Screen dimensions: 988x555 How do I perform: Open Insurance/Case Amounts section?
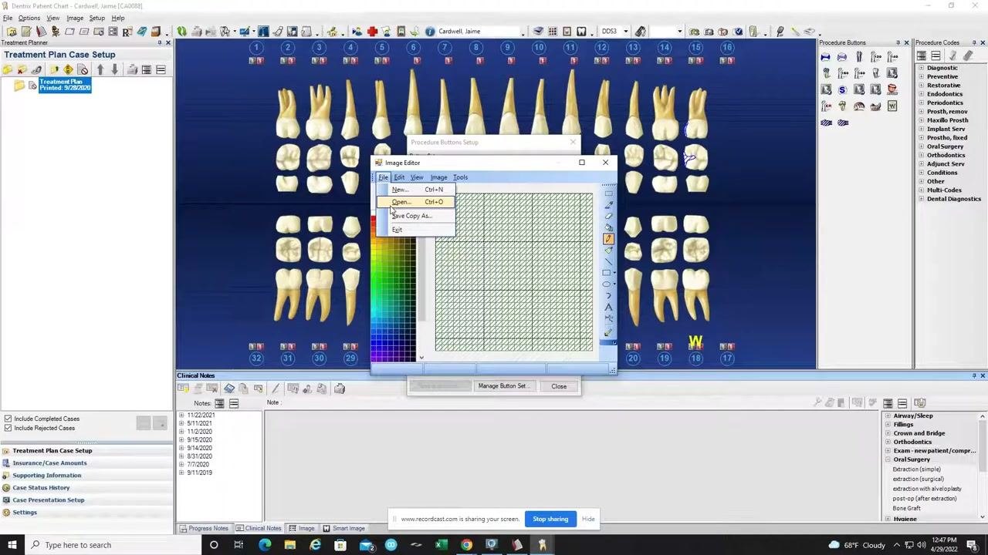(49, 463)
